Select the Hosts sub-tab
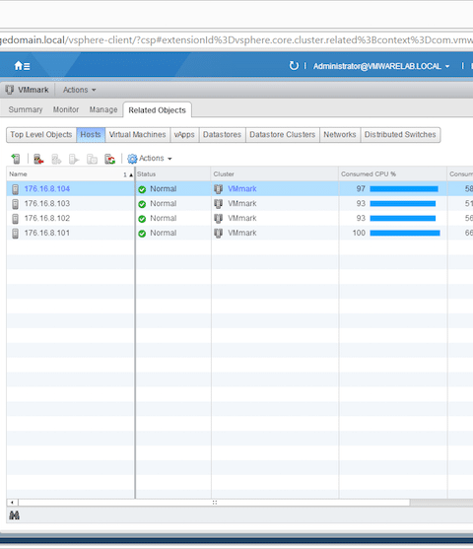This screenshot has height=549, width=473. tap(91, 135)
